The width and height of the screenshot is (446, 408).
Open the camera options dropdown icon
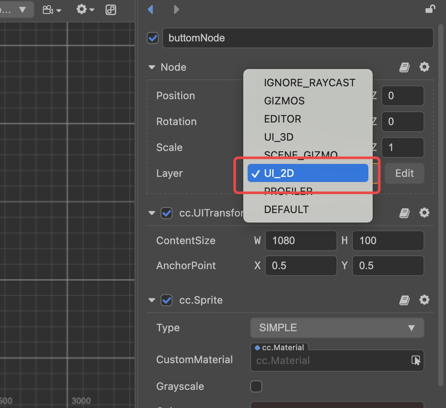pos(52,10)
